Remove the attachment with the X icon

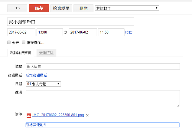(87, 115)
